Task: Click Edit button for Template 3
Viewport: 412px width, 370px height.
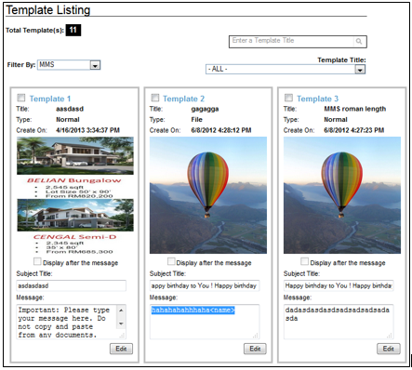Action: [389, 349]
